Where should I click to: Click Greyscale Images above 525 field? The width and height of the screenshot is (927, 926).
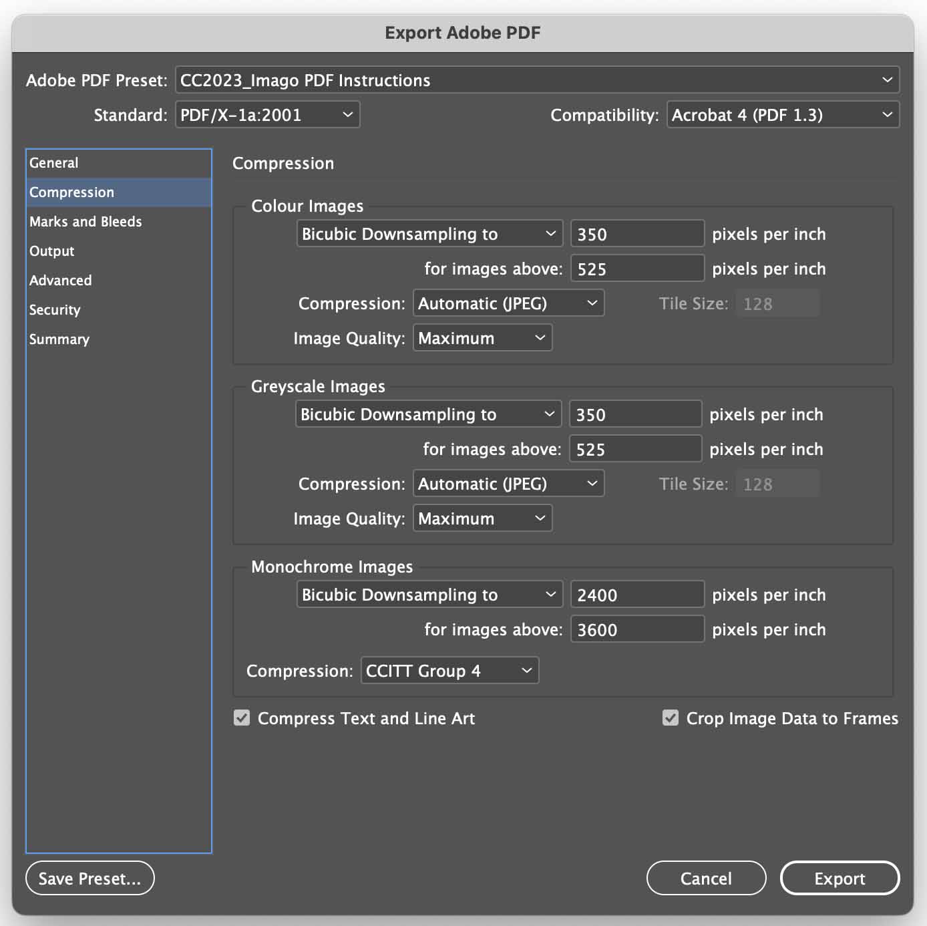pyautogui.click(x=635, y=449)
